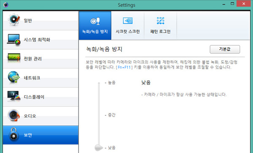The height and width of the screenshot is (153, 253).
Task: Click the 낮음 label beside the slider
Action: 112,148
